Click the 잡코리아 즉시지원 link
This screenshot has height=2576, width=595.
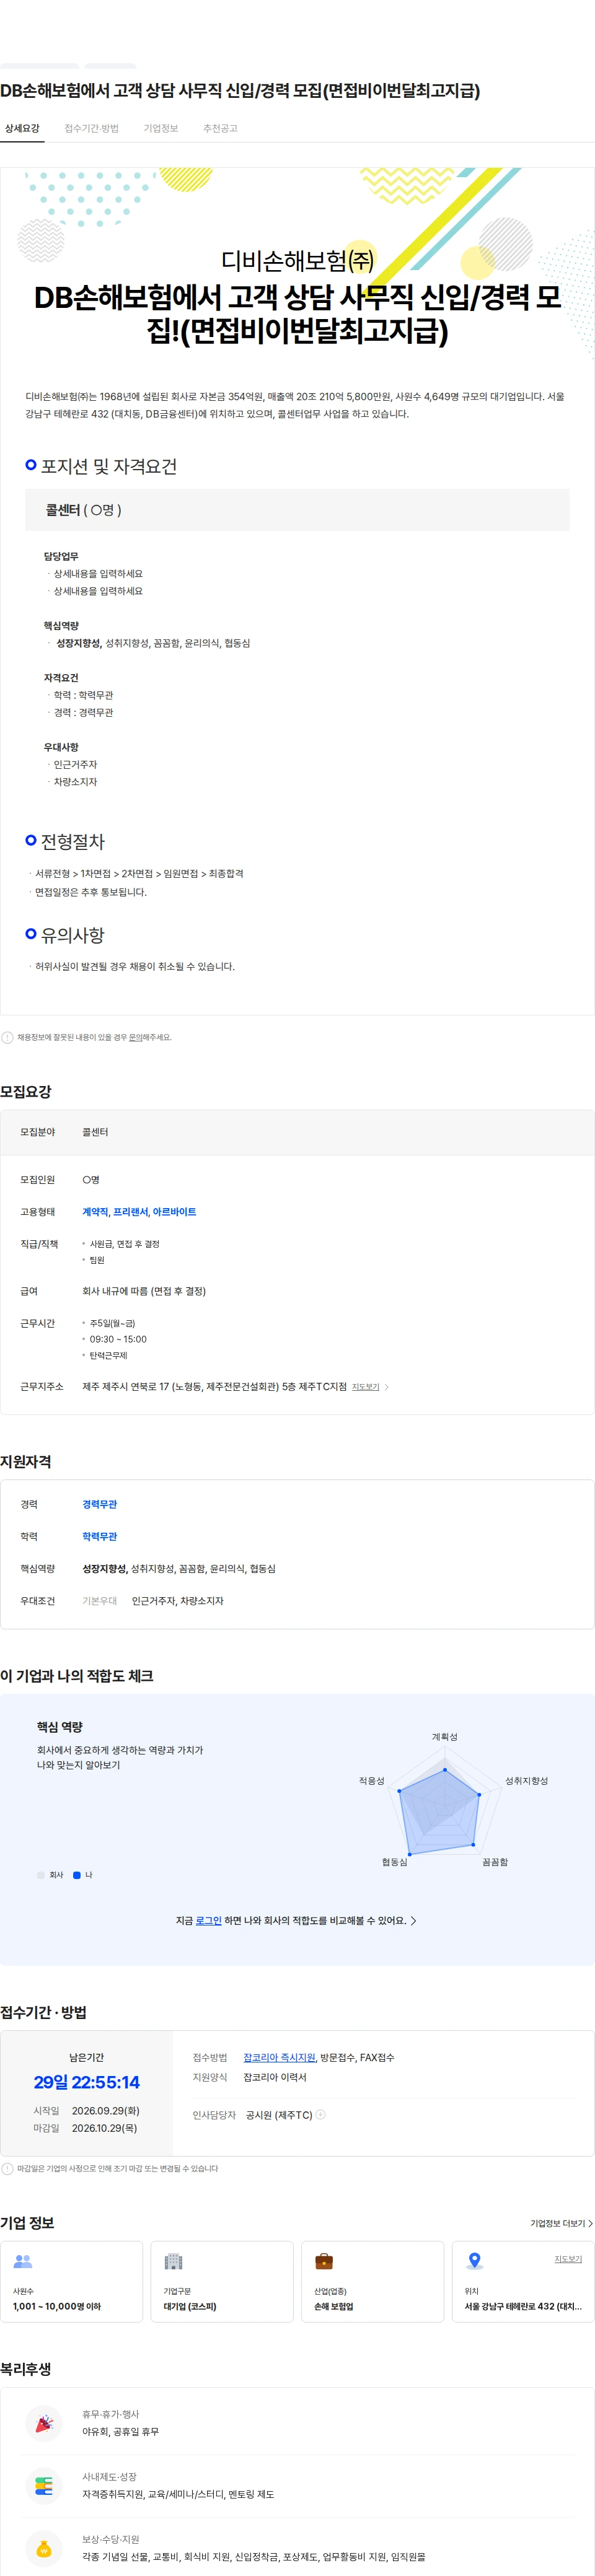279,2058
